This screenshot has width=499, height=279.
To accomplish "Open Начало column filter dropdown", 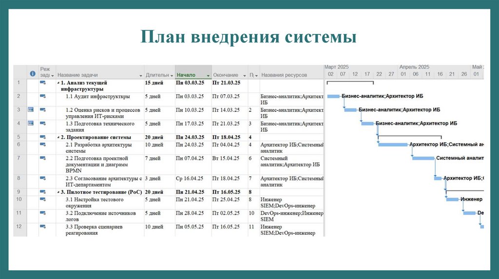I will (x=208, y=75).
